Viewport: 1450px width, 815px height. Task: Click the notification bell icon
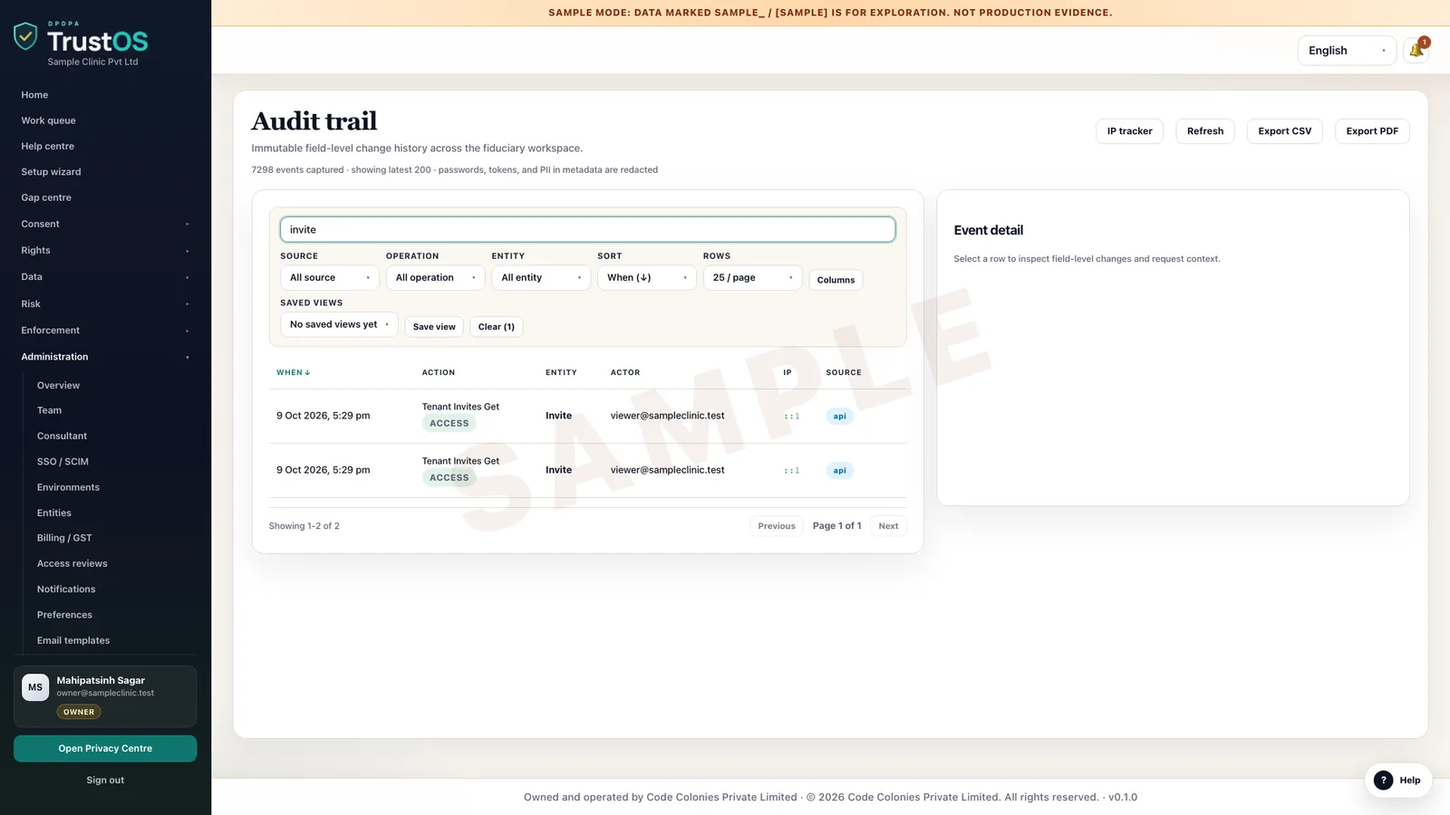pos(1416,51)
